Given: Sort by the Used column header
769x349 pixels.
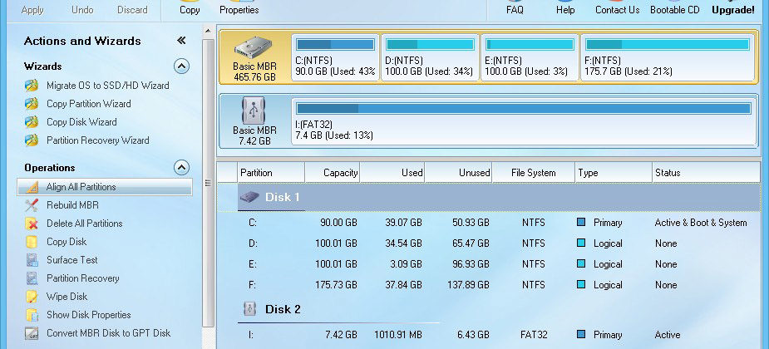Looking at the screenshot, I should coord(392,173).
